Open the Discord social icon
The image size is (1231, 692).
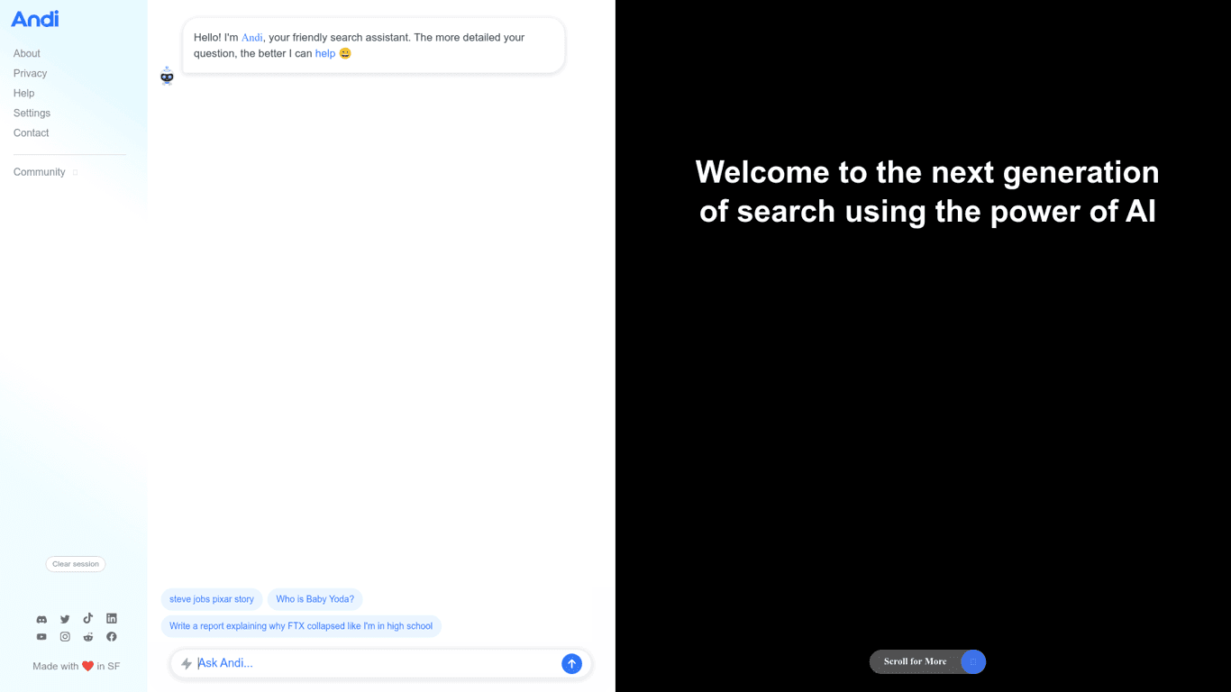point(41,619)
